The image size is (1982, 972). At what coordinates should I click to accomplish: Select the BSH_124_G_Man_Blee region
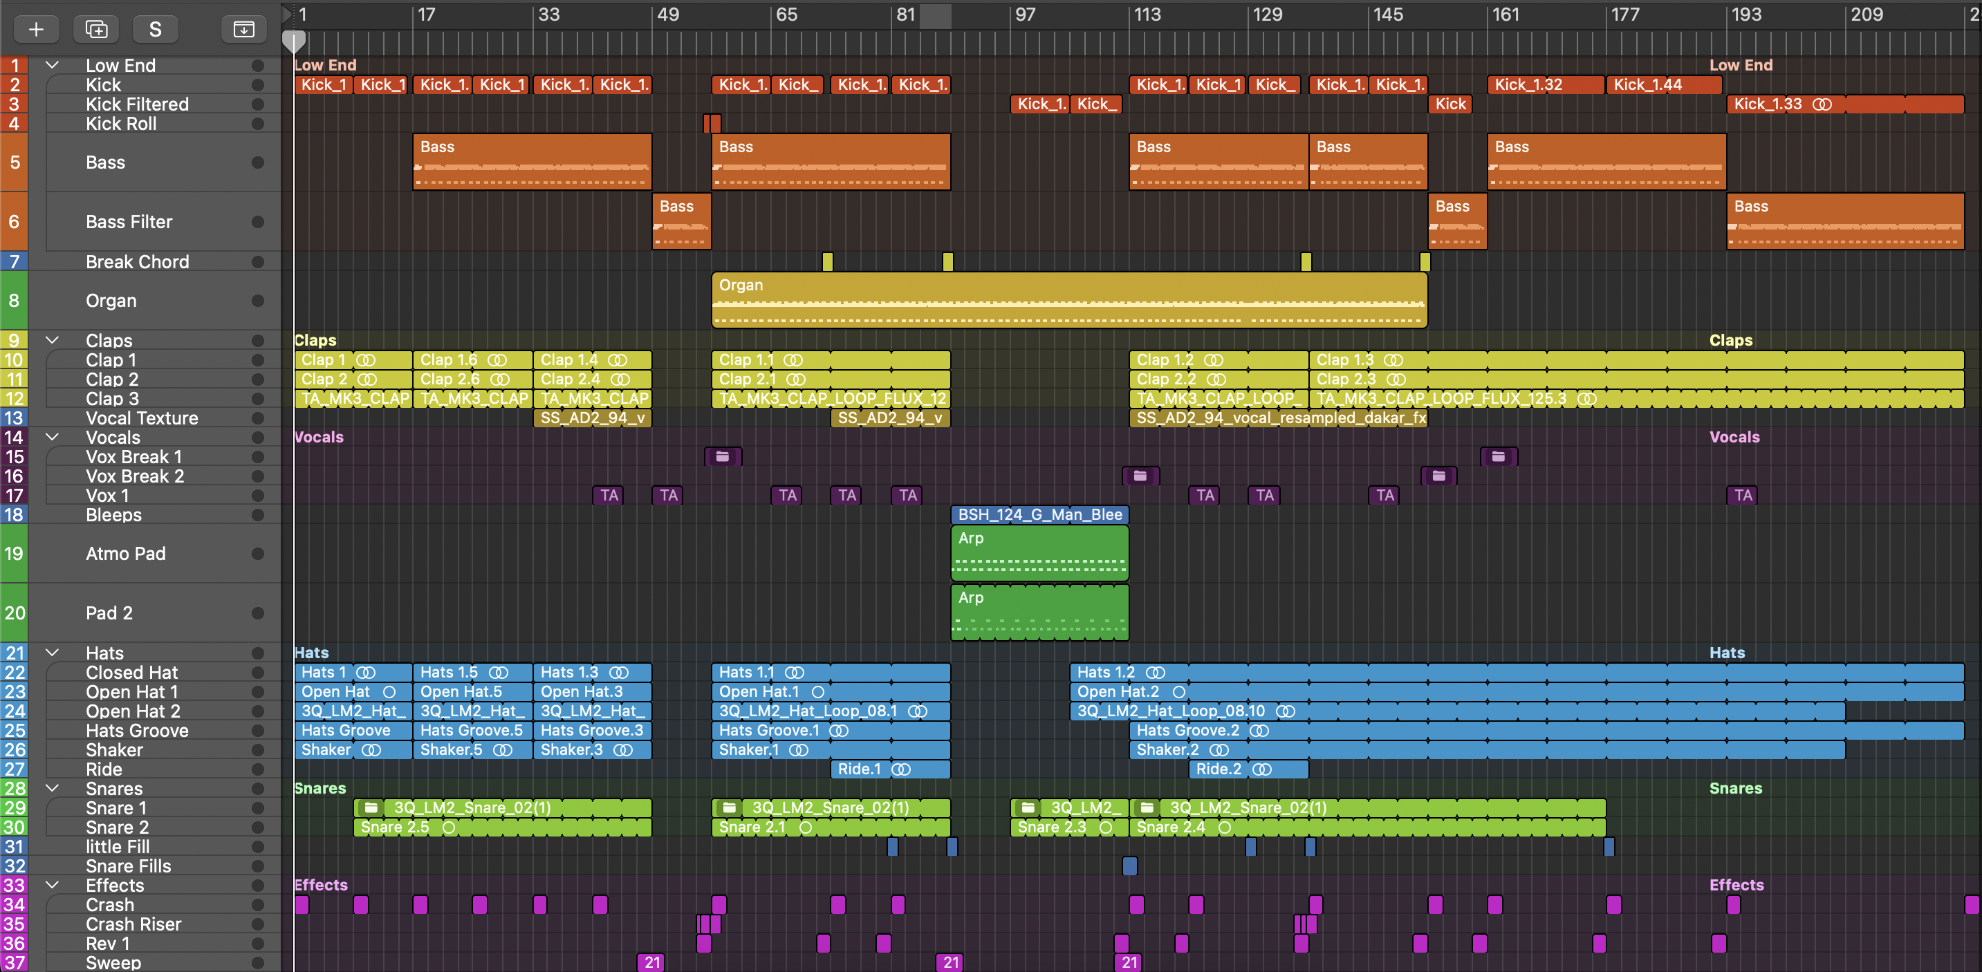coord(1039,514)
